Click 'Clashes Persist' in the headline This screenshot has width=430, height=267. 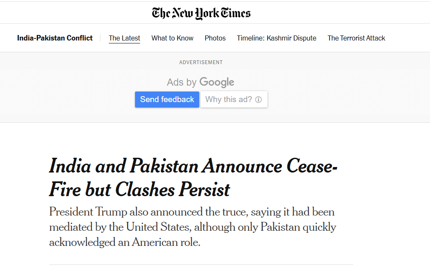click(x=173, y=190)
